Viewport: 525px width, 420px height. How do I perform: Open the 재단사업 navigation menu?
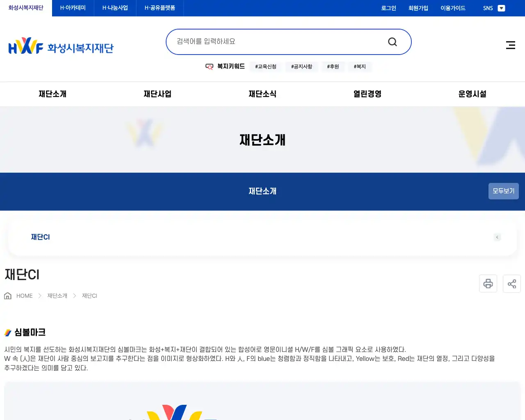(x=157, y=94)
